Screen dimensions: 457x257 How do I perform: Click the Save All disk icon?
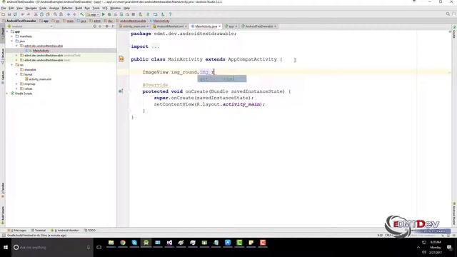(x=9, y=14)
